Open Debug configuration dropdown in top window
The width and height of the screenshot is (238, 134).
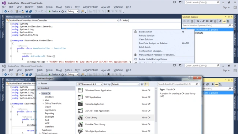click(x=73, y=11)
